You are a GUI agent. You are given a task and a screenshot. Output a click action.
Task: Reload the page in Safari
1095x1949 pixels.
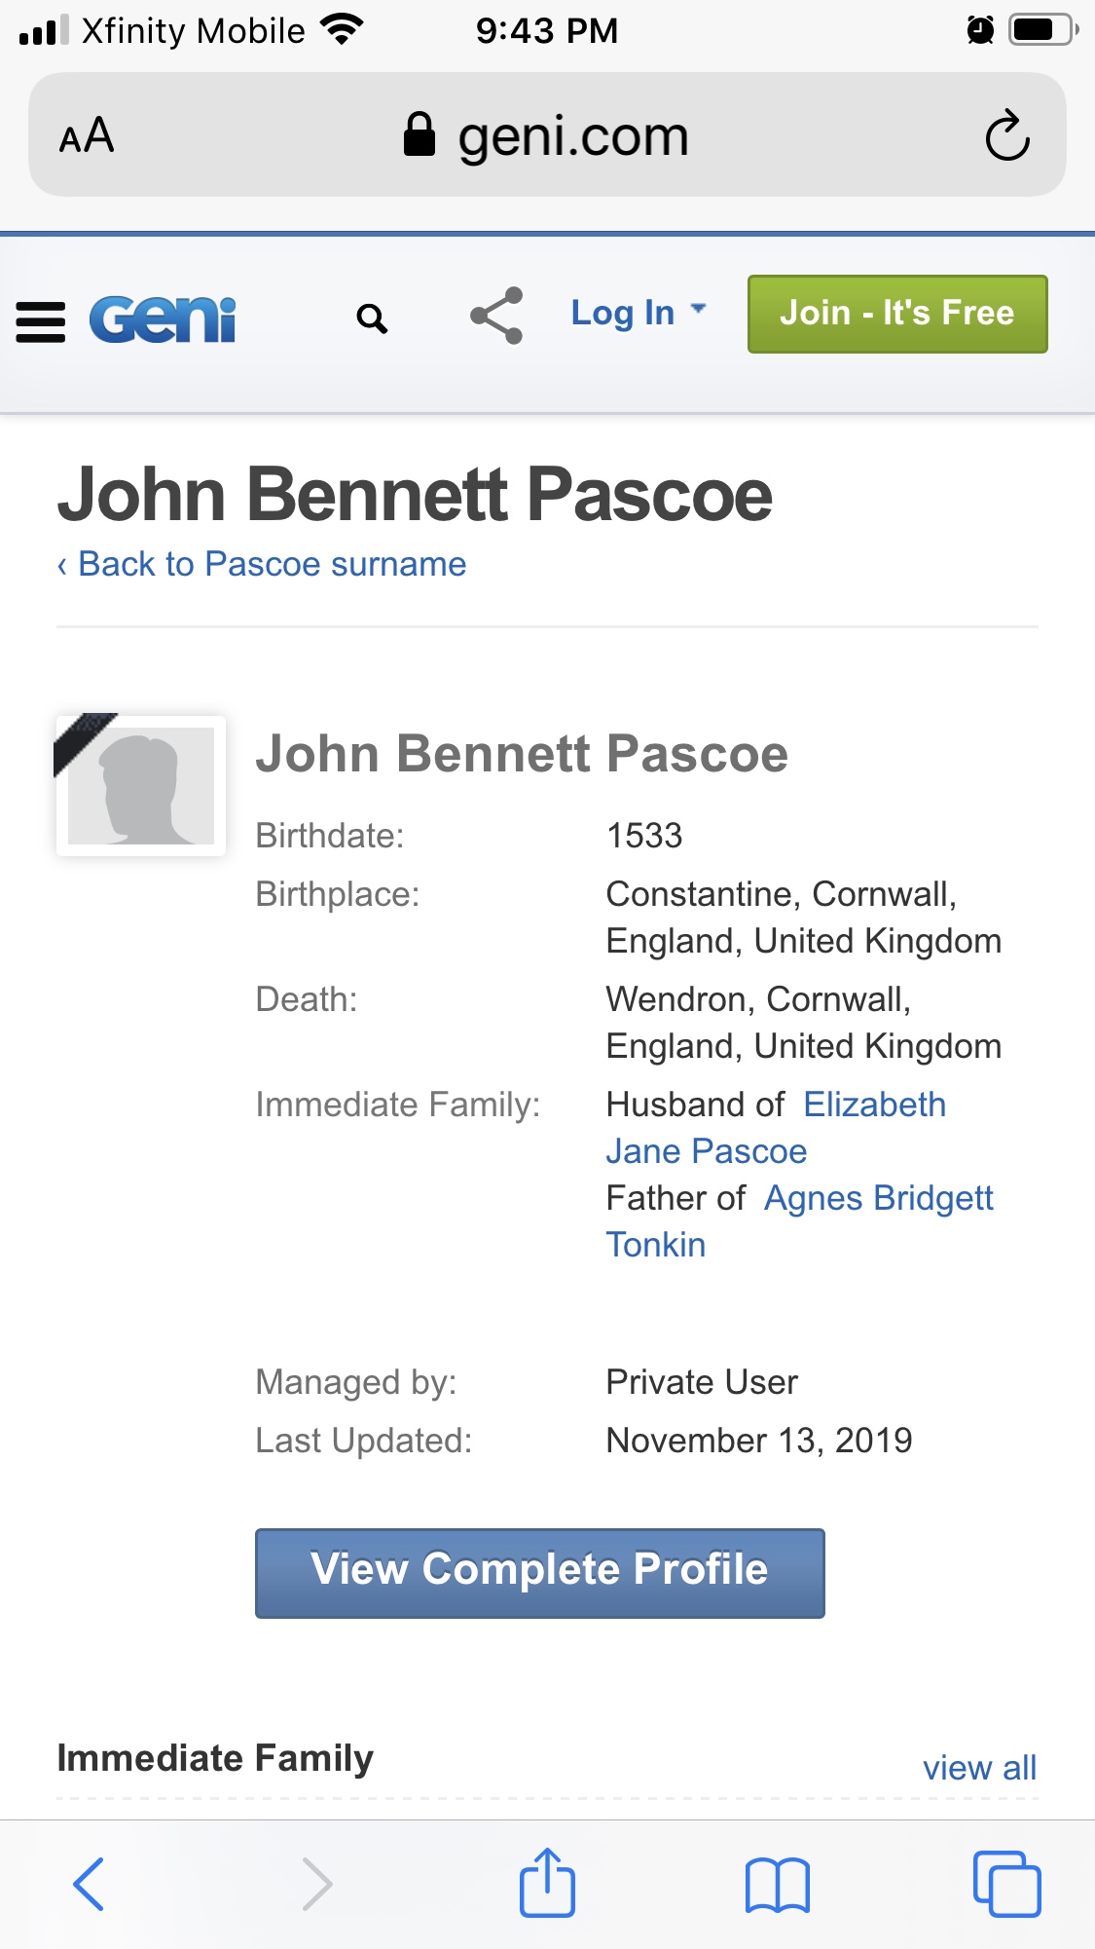click(1006, 135)
